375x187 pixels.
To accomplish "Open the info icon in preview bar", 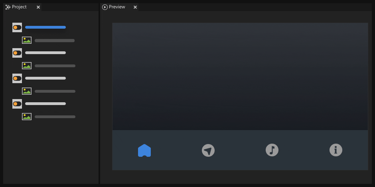I will (336, 150).
